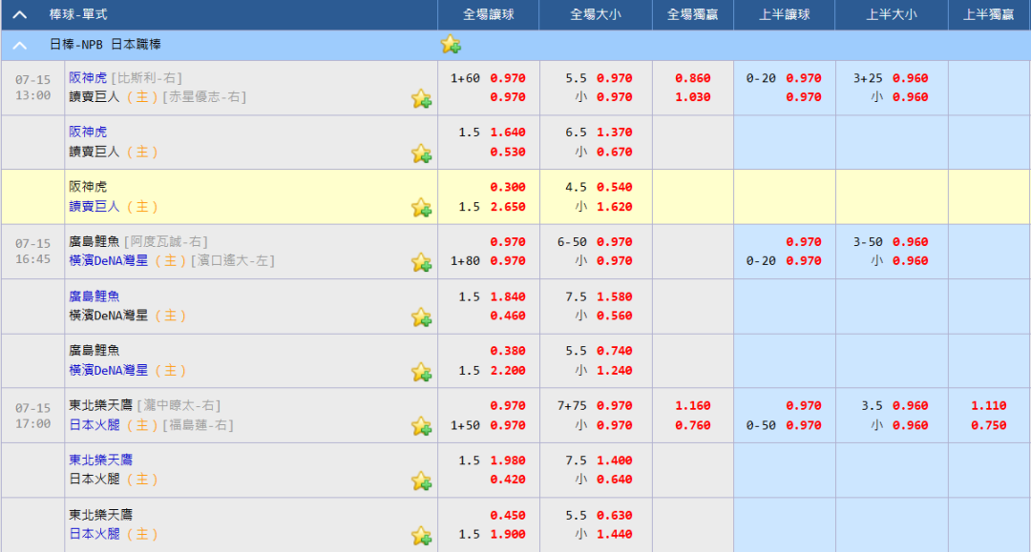The height and width of the screenshot is (552, 1031).
Task: Select the 上半獨贏 column header
Action: pos(989,14)
